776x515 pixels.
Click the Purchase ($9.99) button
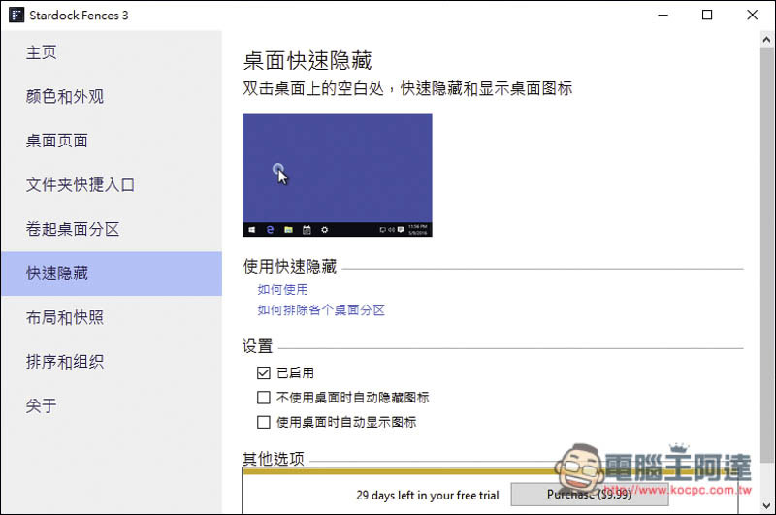click(590, 495)
